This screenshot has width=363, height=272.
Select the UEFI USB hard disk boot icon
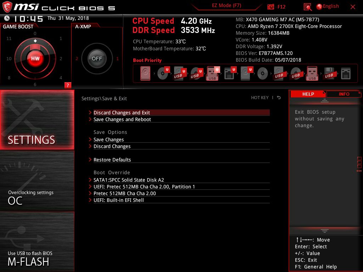[180, 73]
